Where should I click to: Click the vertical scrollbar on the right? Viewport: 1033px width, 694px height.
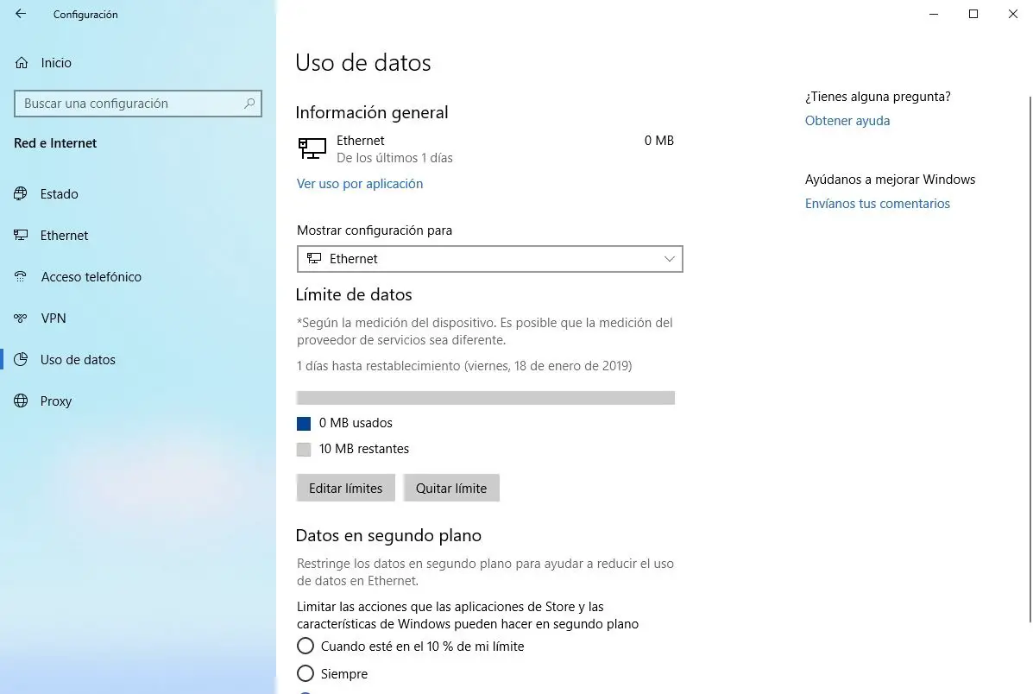[1030, 359]
